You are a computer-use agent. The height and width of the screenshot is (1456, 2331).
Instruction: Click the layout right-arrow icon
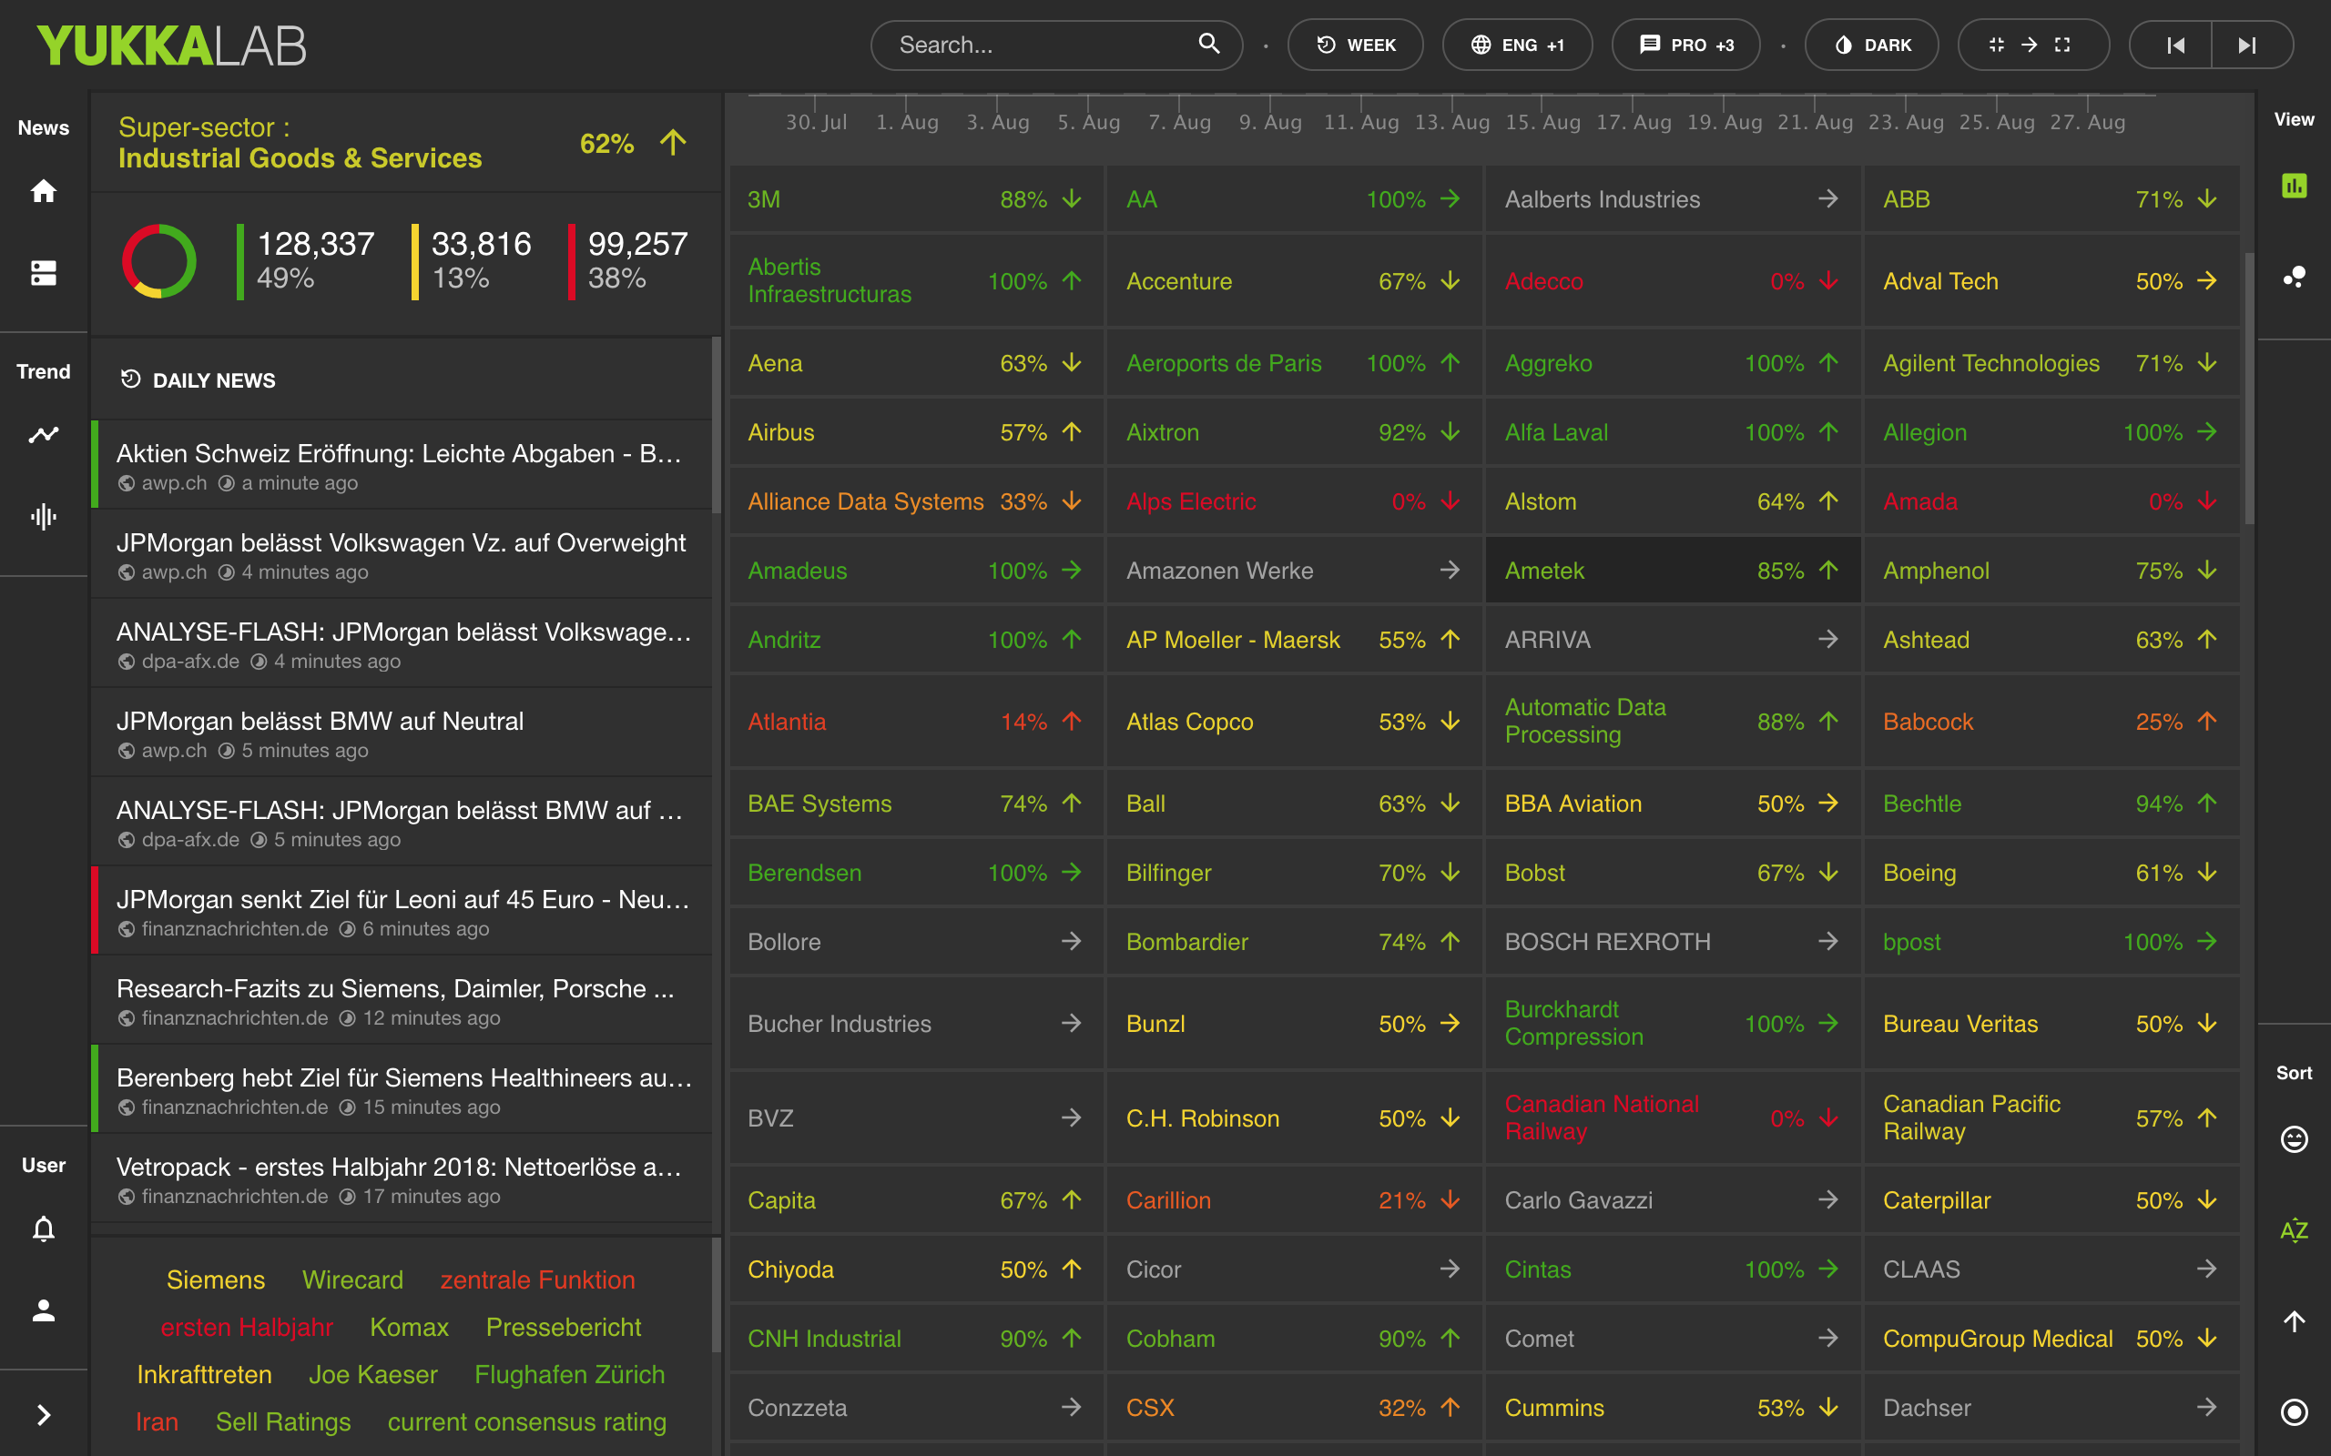click(x=2030, y=45)
